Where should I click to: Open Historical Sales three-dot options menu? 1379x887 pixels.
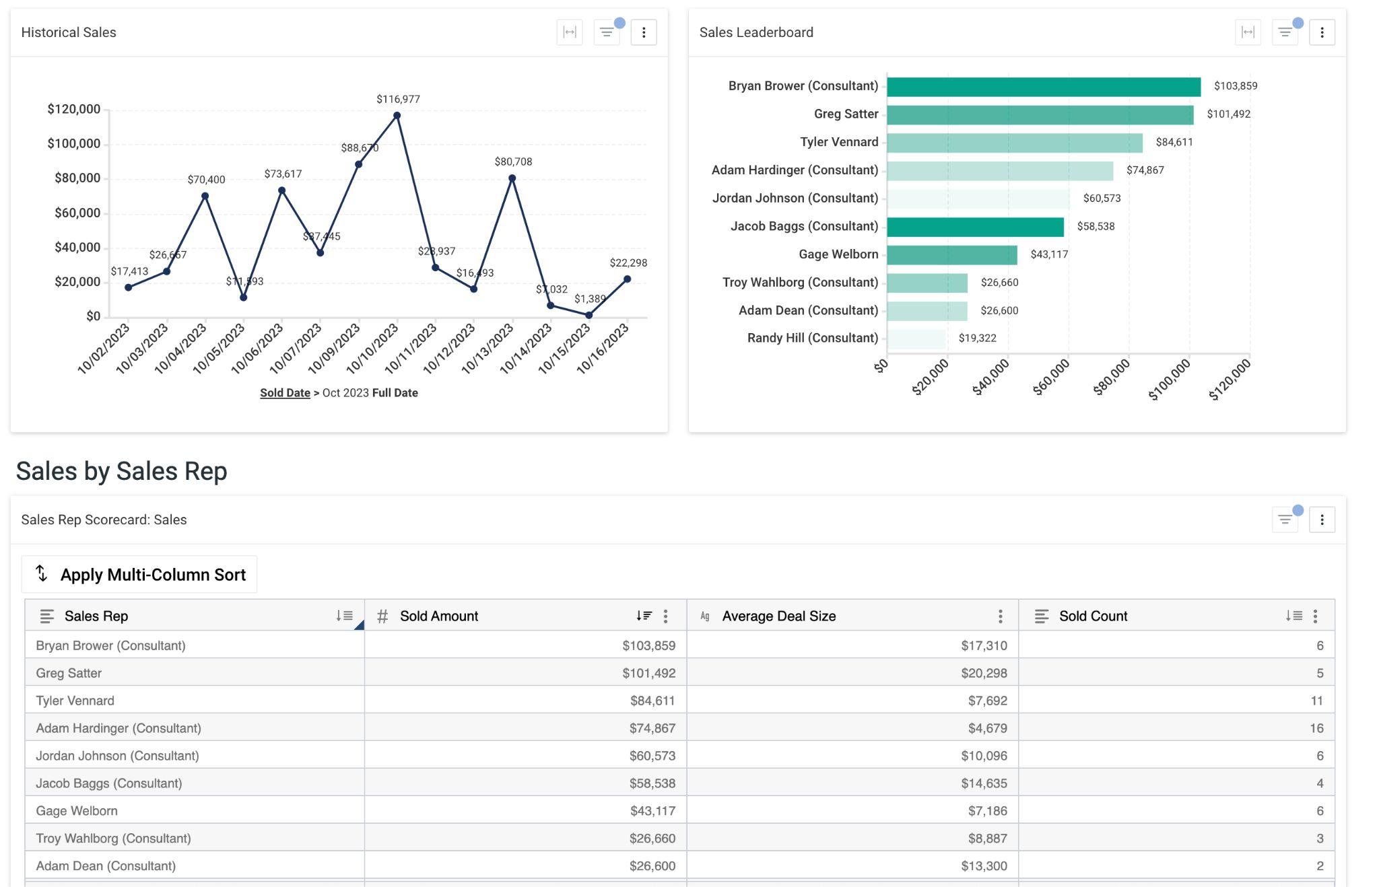(x=644, y=32)
